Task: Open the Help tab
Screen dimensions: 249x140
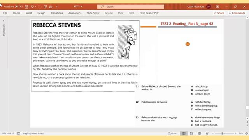Action: [132, 13]
